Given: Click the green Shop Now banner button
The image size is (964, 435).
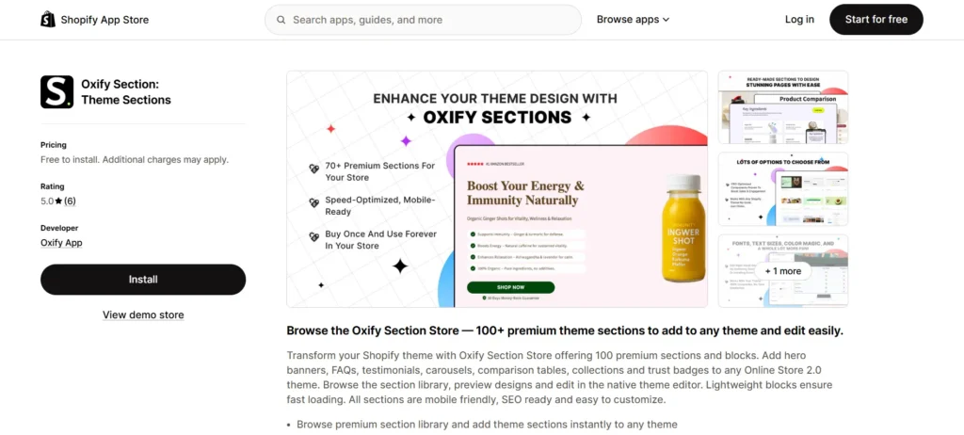Looking at the screenshot, I should (510, 287).
